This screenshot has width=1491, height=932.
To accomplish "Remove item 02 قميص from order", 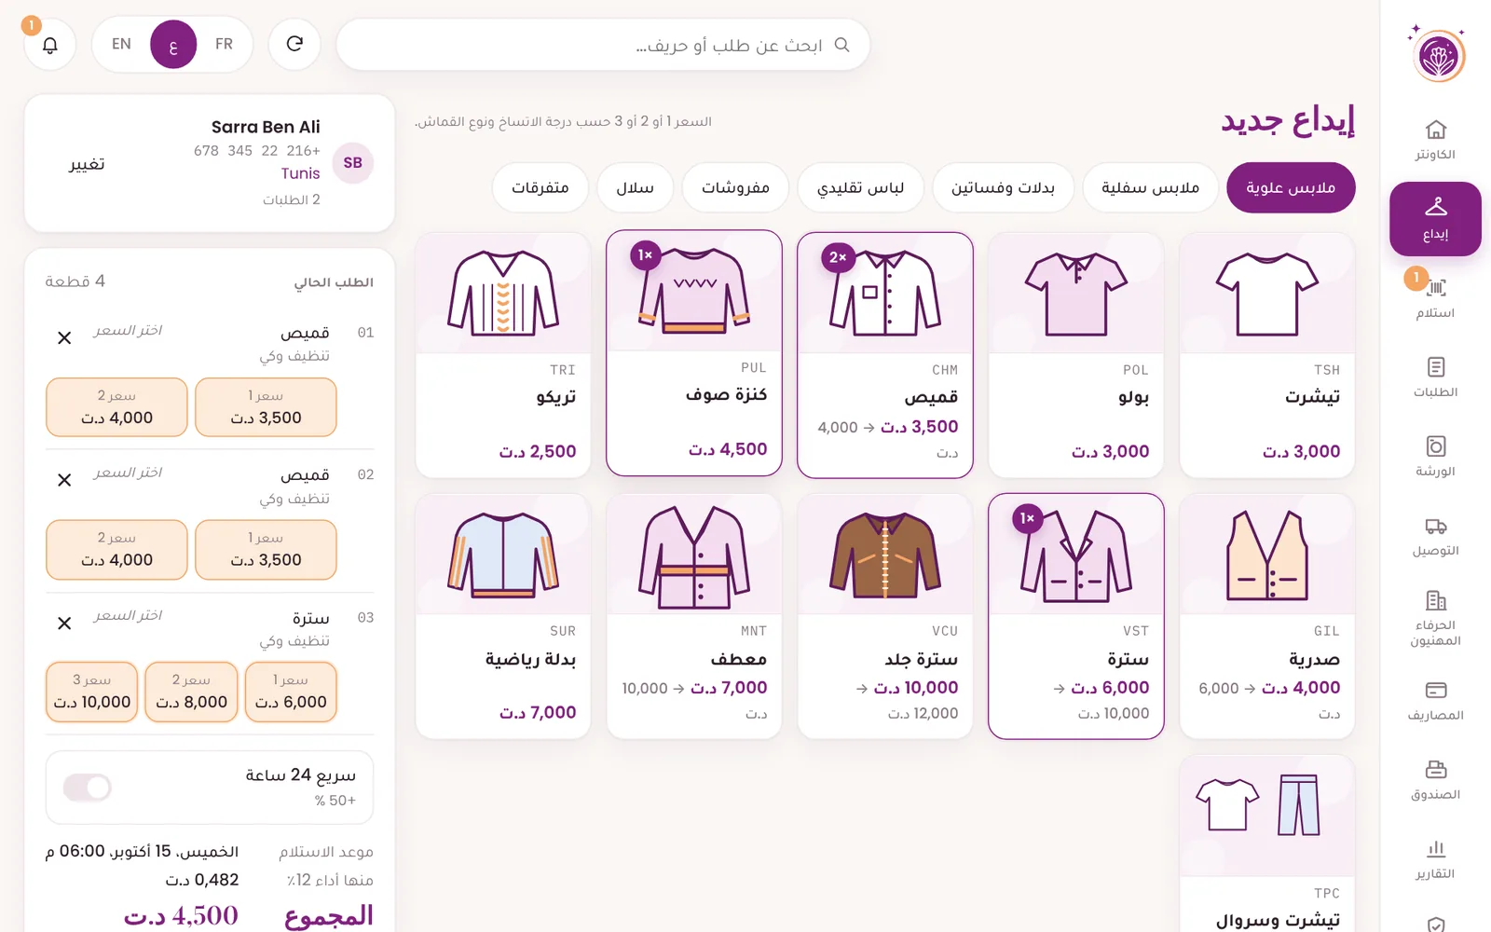I will [64, 480].
